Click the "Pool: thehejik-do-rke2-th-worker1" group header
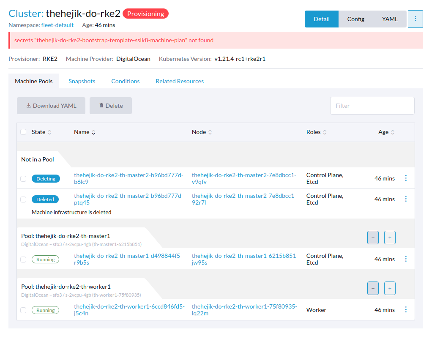Screen dimensions: 429x339 pyautogui.click(x=66, y=287)
